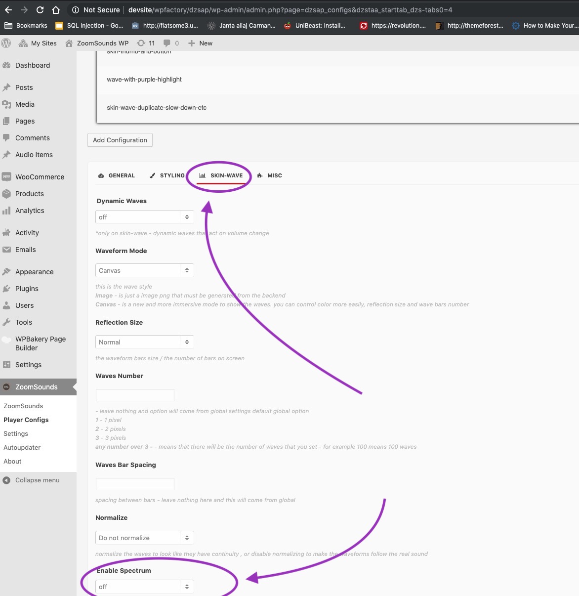This screenshot has height=596, width=579.
Task: Click the Add Configuration button
Action: (x=120, y=140)
